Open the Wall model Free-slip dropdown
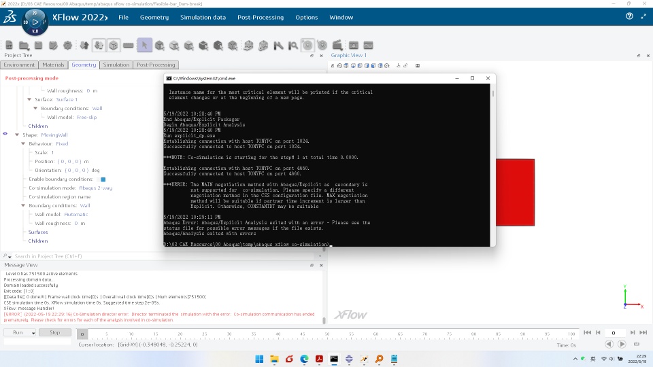Viewport: 653px width, 367px height. [x=86, y=118]
